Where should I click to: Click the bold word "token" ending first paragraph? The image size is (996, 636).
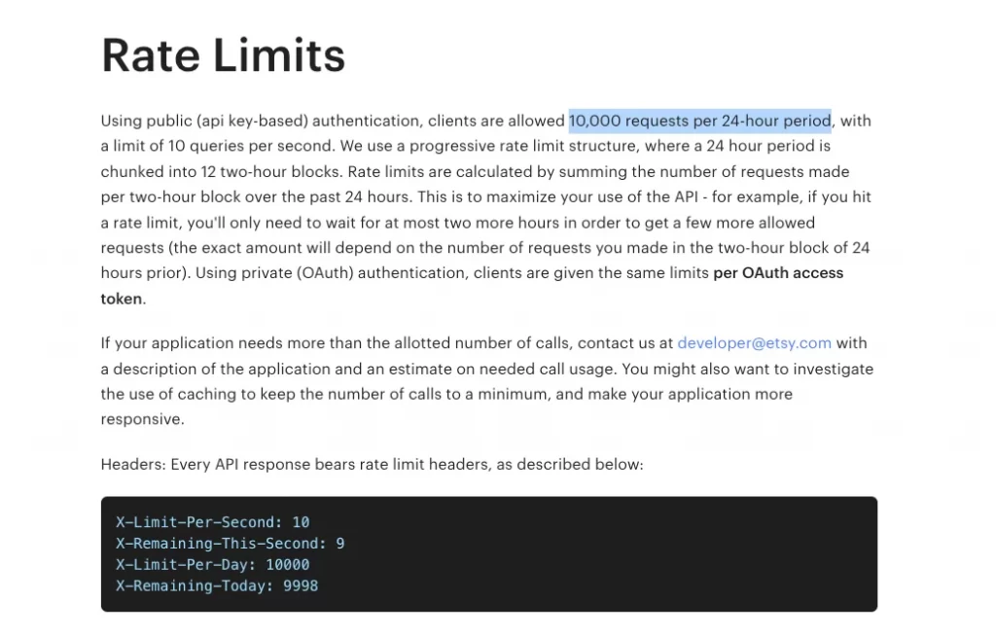coord(122,300)
